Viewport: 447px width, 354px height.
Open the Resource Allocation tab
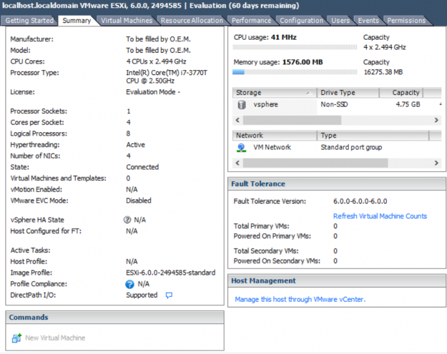192,20
